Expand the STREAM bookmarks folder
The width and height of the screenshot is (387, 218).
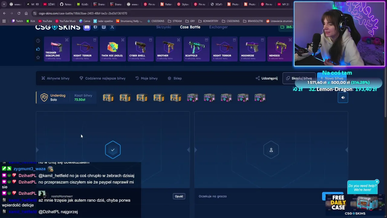175,21
